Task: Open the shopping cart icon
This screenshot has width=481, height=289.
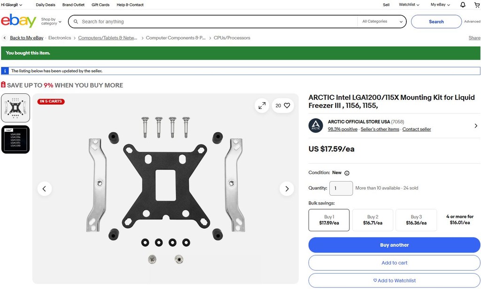Action: [x=477, y=5]
